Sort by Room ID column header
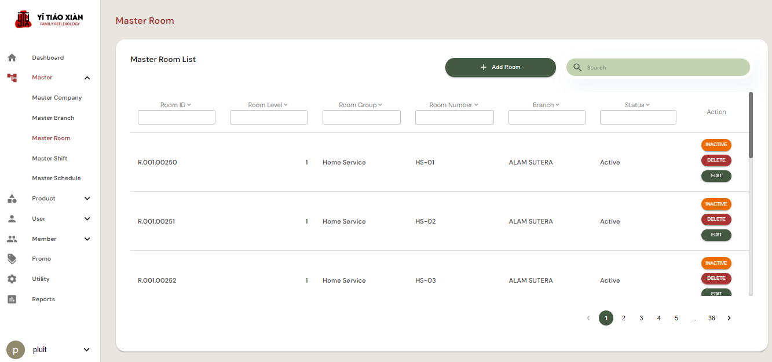This screenshot has width=772, height=362. (x=175, y=105)
